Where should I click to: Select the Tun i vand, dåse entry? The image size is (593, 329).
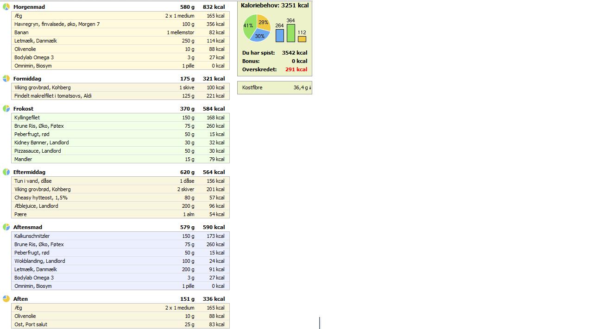click(120, 181)
